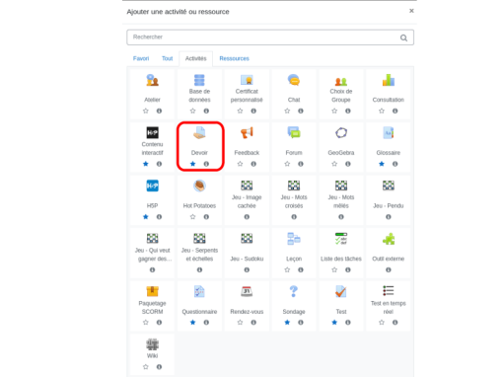Toggle the Test favorite star

pos(334,323)
